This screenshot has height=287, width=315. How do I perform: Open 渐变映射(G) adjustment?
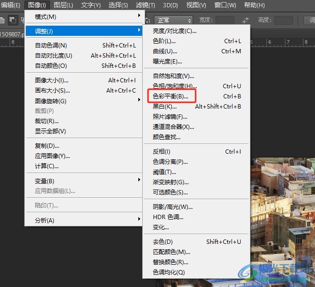click(x=197, y=182)
